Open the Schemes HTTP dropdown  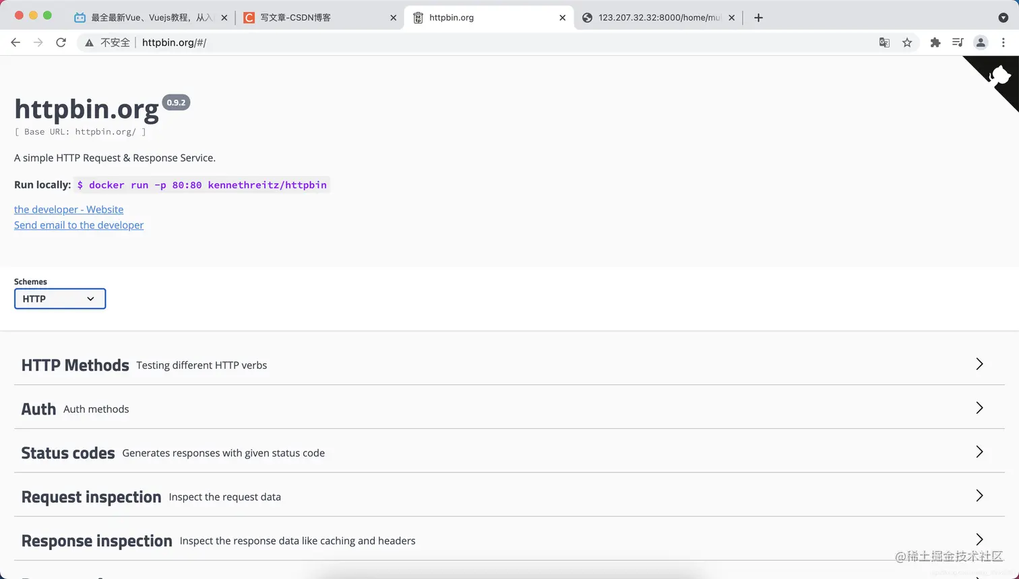pos(60,299)
